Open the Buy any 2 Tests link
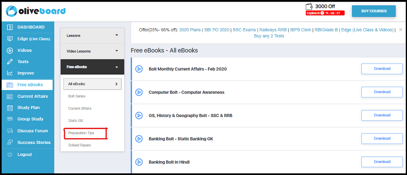 pyautogui.click(x=269, y=36)
